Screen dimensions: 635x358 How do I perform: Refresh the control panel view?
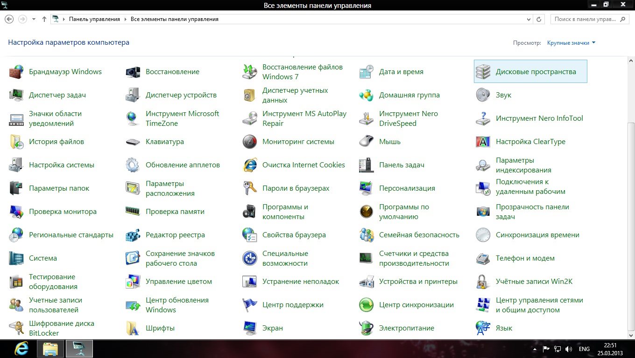(x=539, y=20)
